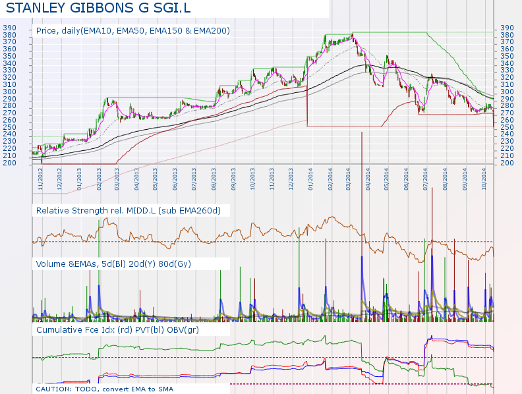Viewport: 522px width, 394px height.
Task: Click the 300 value on the left price axis
Action: 10,92
